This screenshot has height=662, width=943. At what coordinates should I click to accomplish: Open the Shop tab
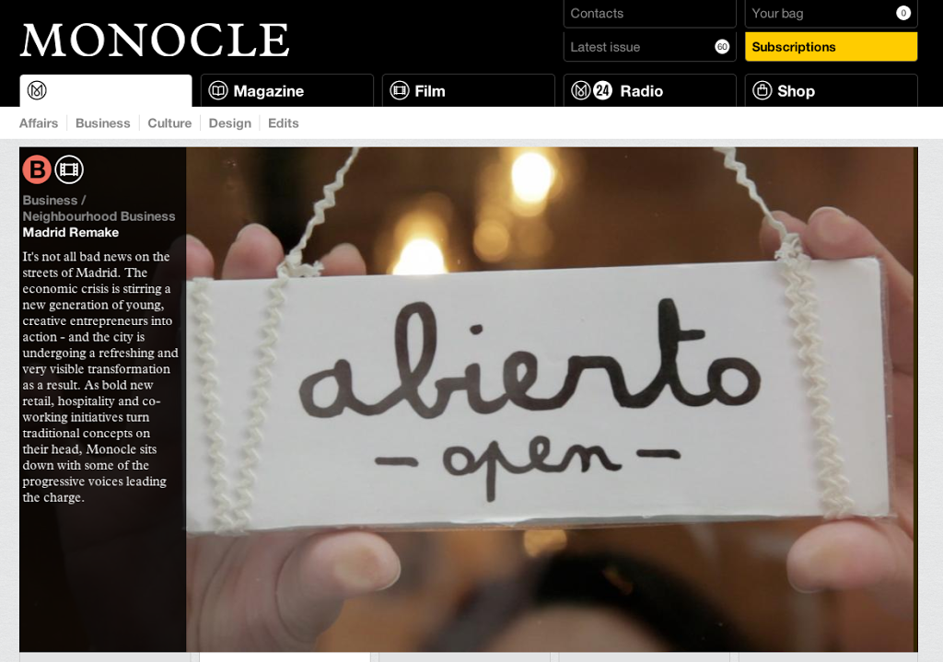tap(832, 91)
